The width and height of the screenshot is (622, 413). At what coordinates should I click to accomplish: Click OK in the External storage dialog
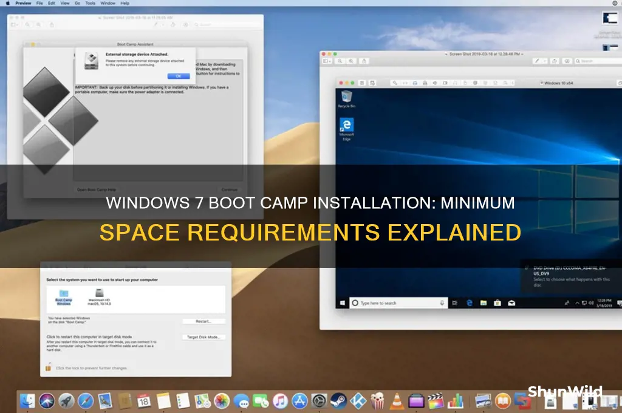click(179, 76)
